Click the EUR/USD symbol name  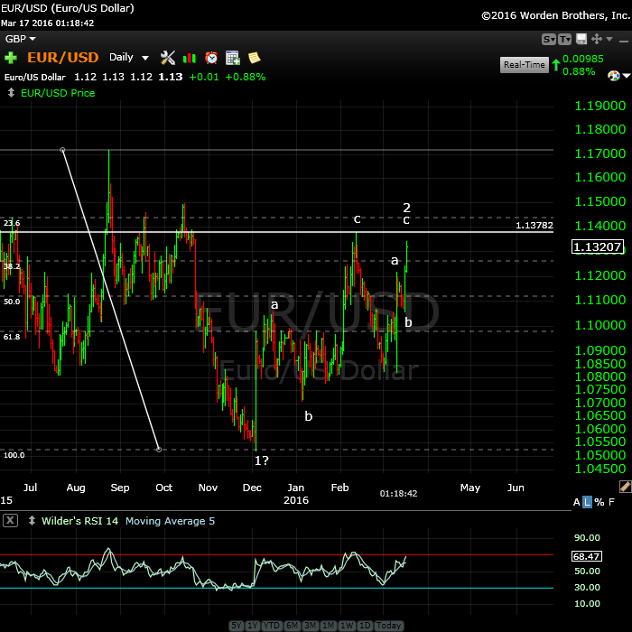point(63,57)
